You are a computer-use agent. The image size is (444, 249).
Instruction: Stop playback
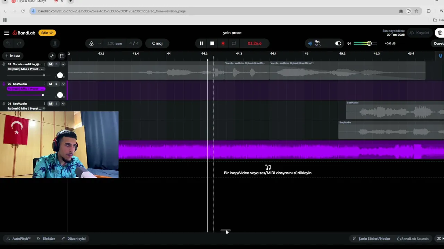tap(212, 44)
